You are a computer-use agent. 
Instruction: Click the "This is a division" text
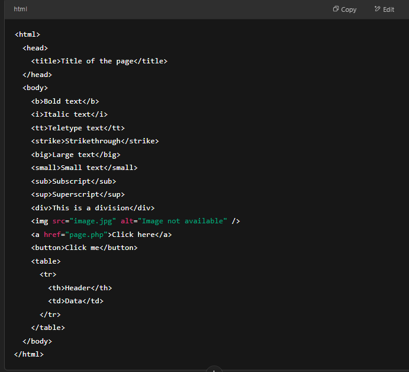pos(91,208)
